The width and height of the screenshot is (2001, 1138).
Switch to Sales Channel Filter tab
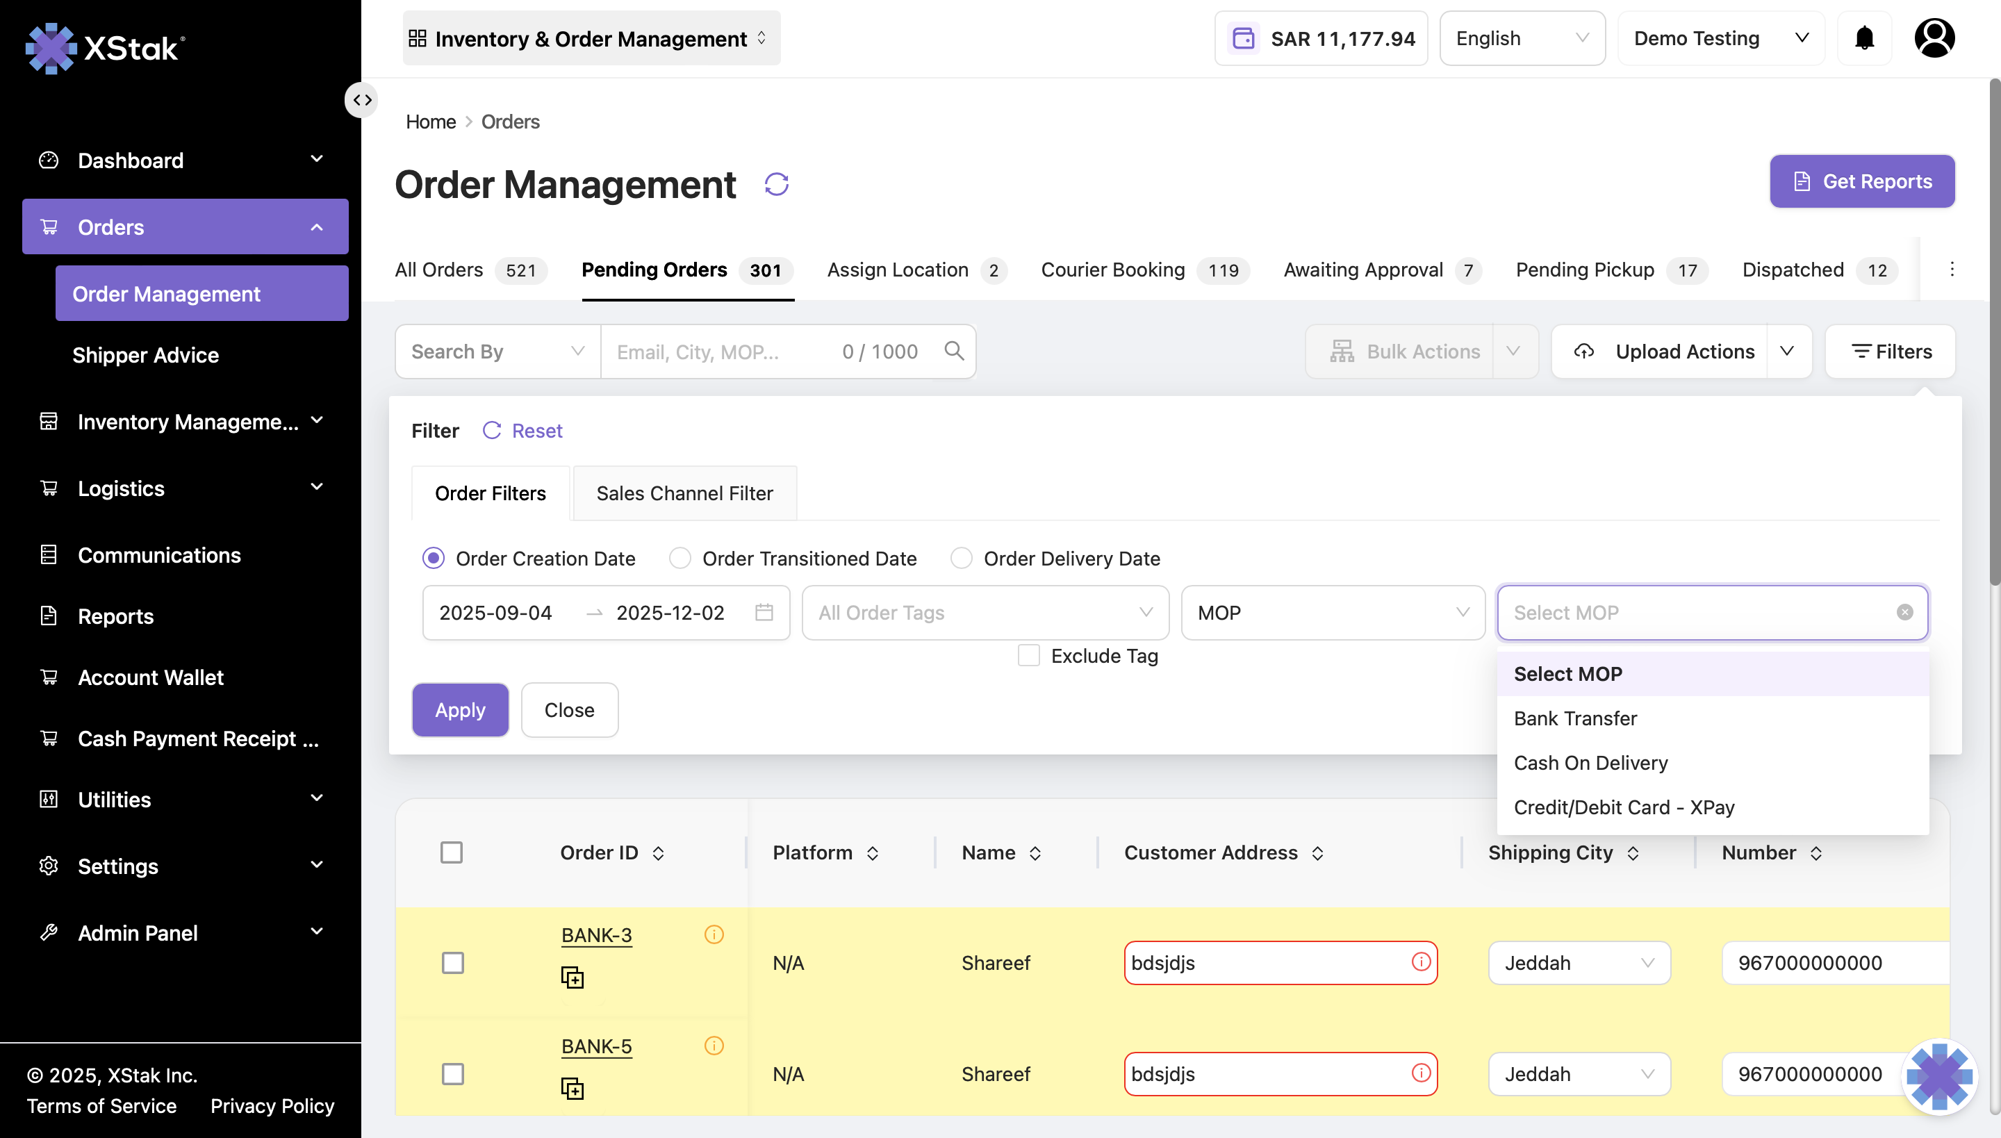click(x=684, y=493)
